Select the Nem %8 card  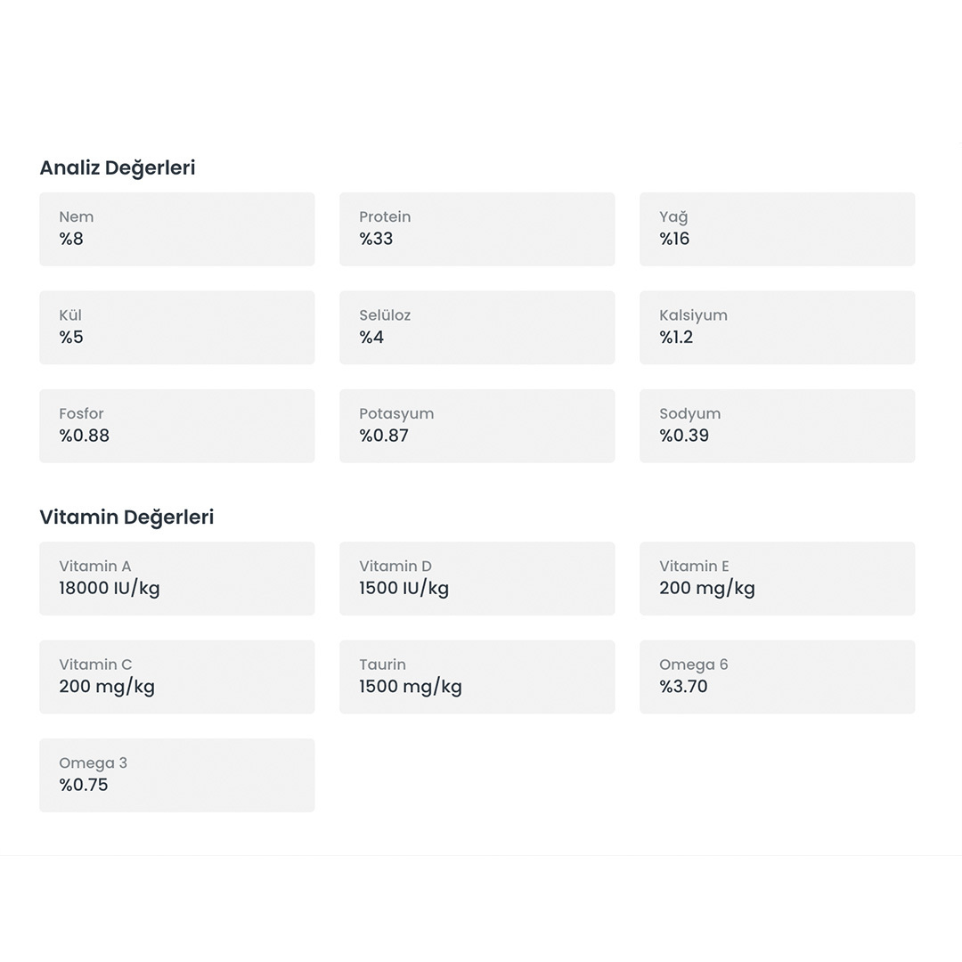[176, 229]
